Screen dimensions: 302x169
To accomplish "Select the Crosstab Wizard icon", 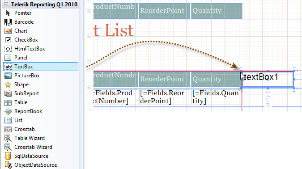I will tap(8, 147).
